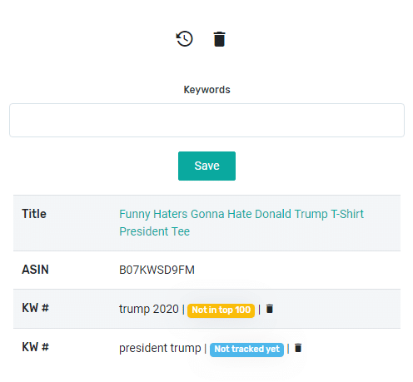Click 'KW #' label in president trump row

(35, 347)
